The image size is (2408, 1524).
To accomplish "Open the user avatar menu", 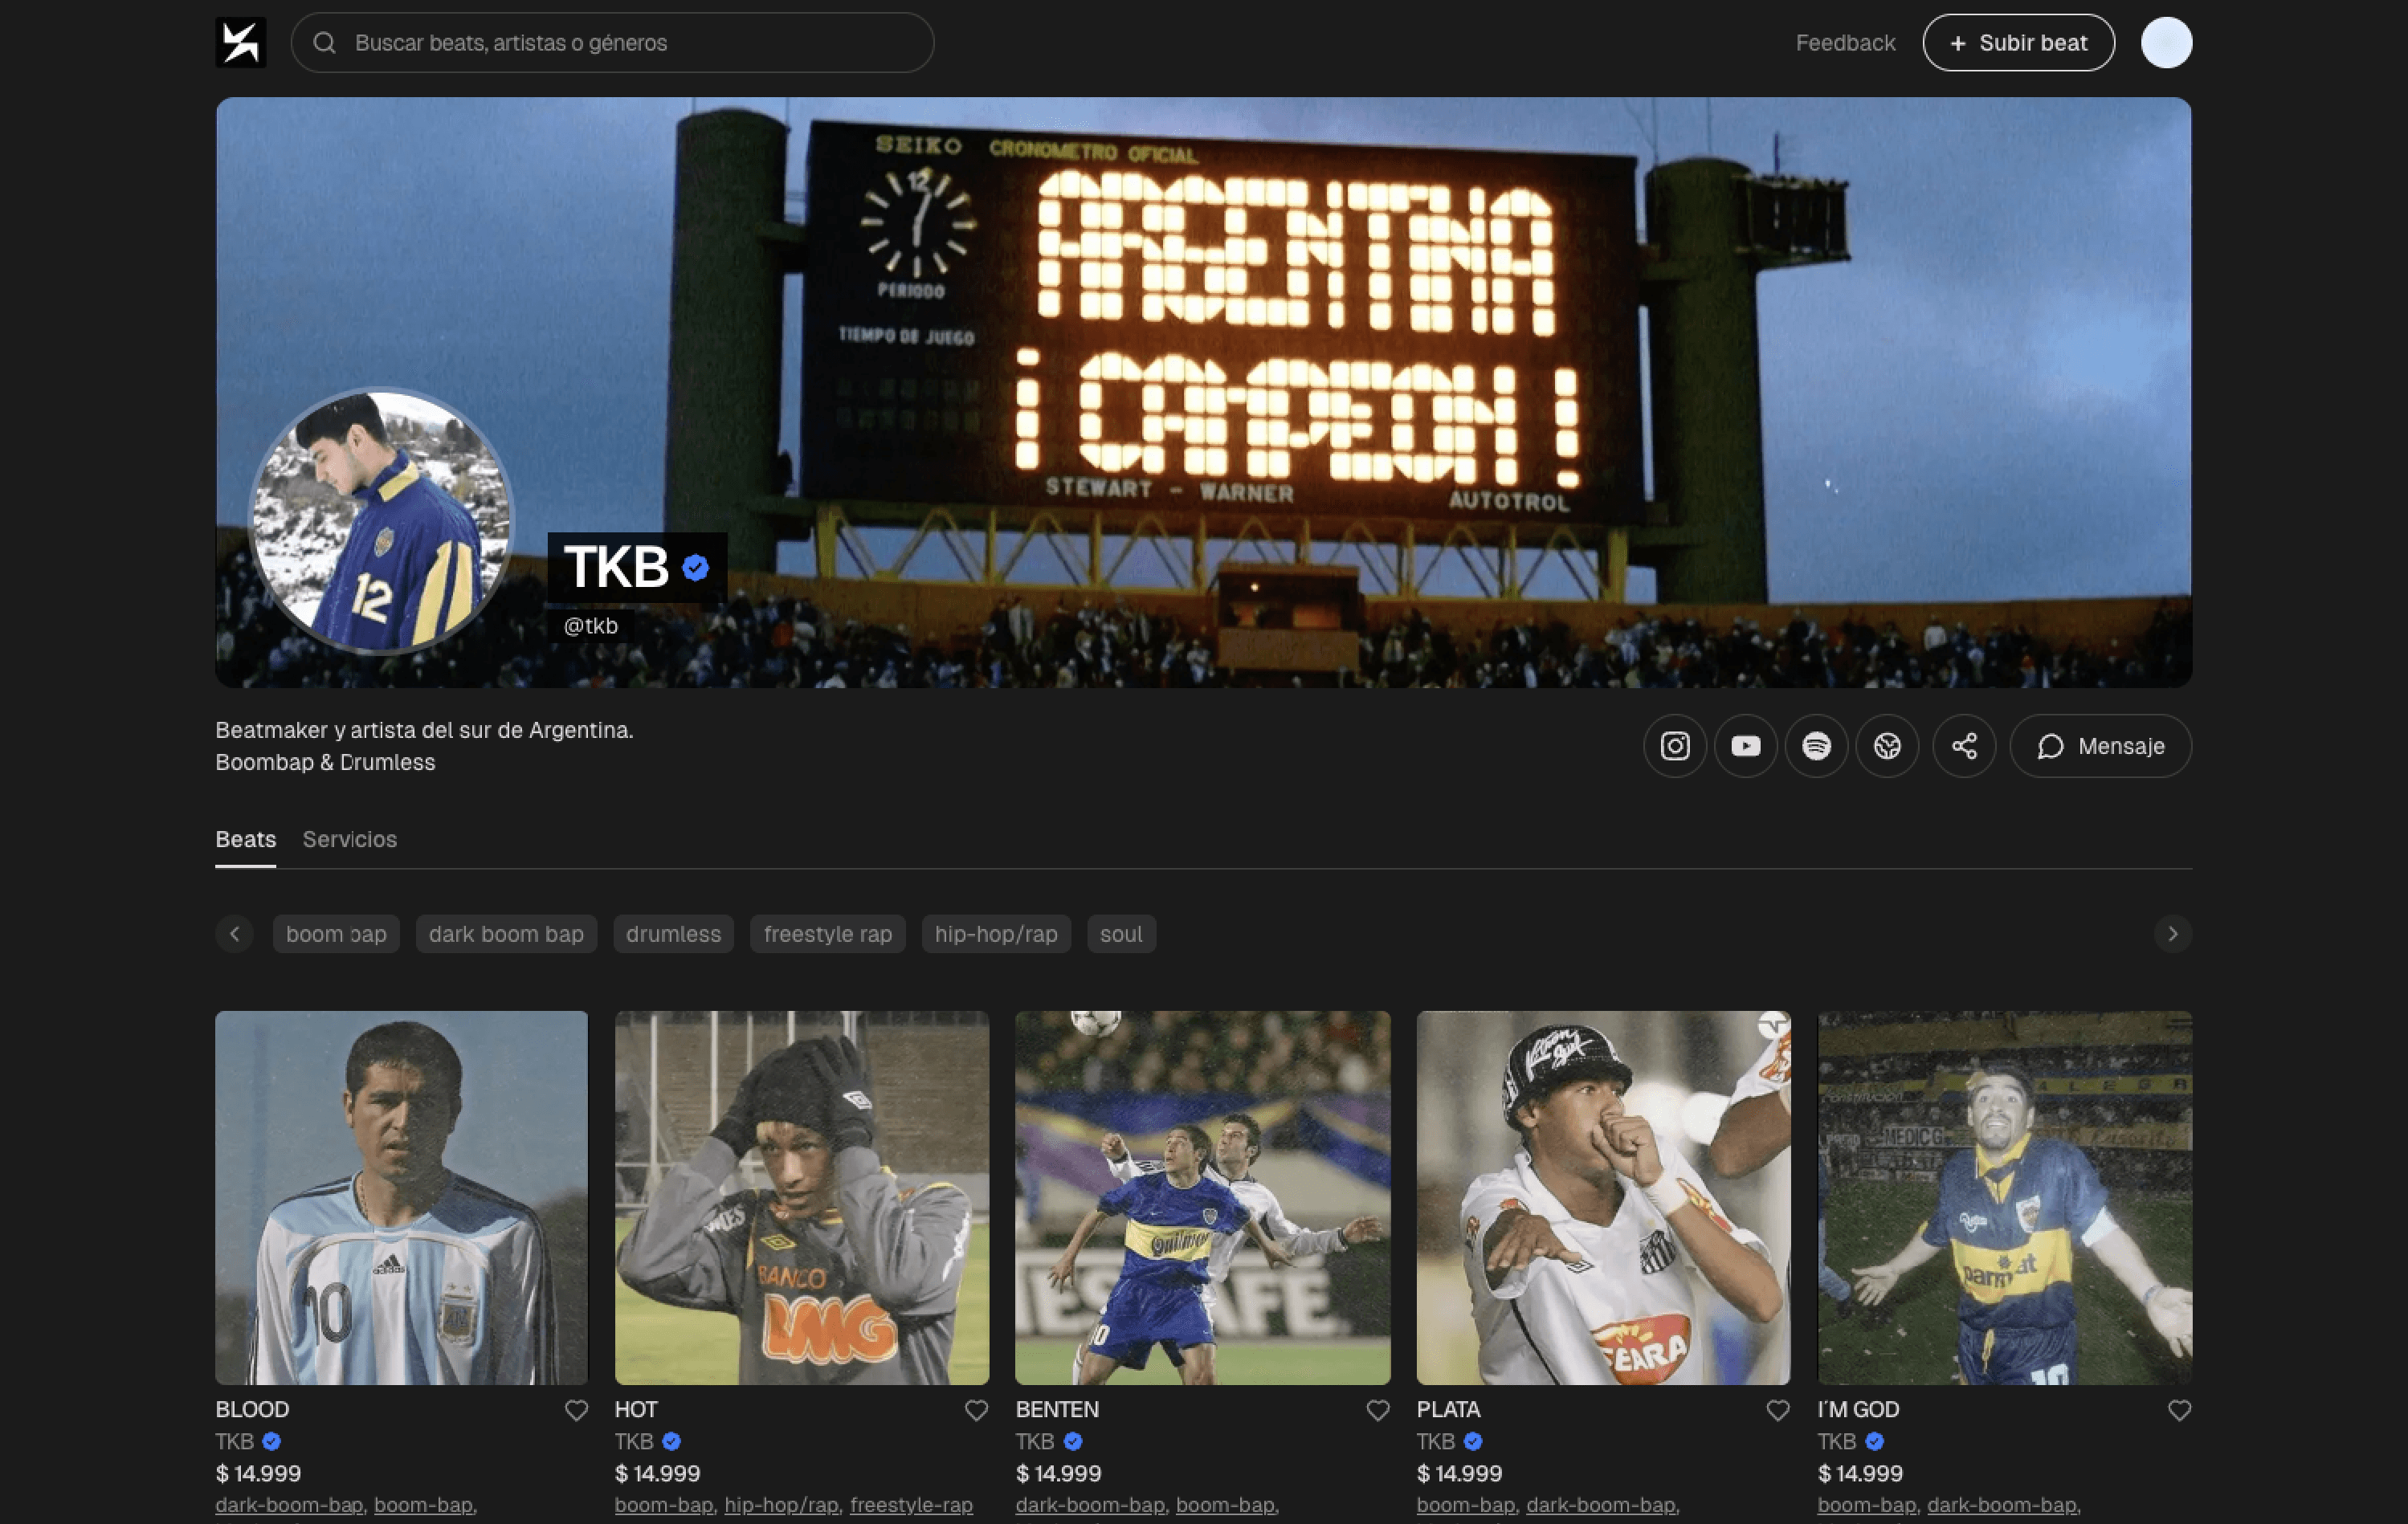I will pyautogui.click(x=2166, y=43).
